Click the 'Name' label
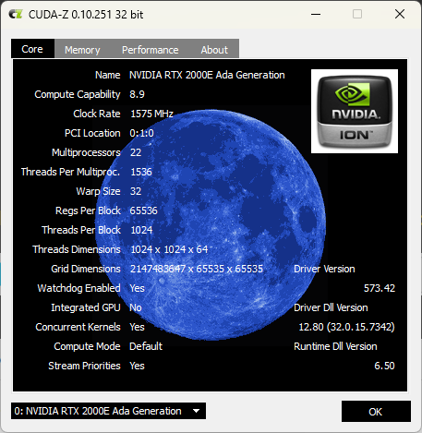The image size is (422, 433). [107, 75]
